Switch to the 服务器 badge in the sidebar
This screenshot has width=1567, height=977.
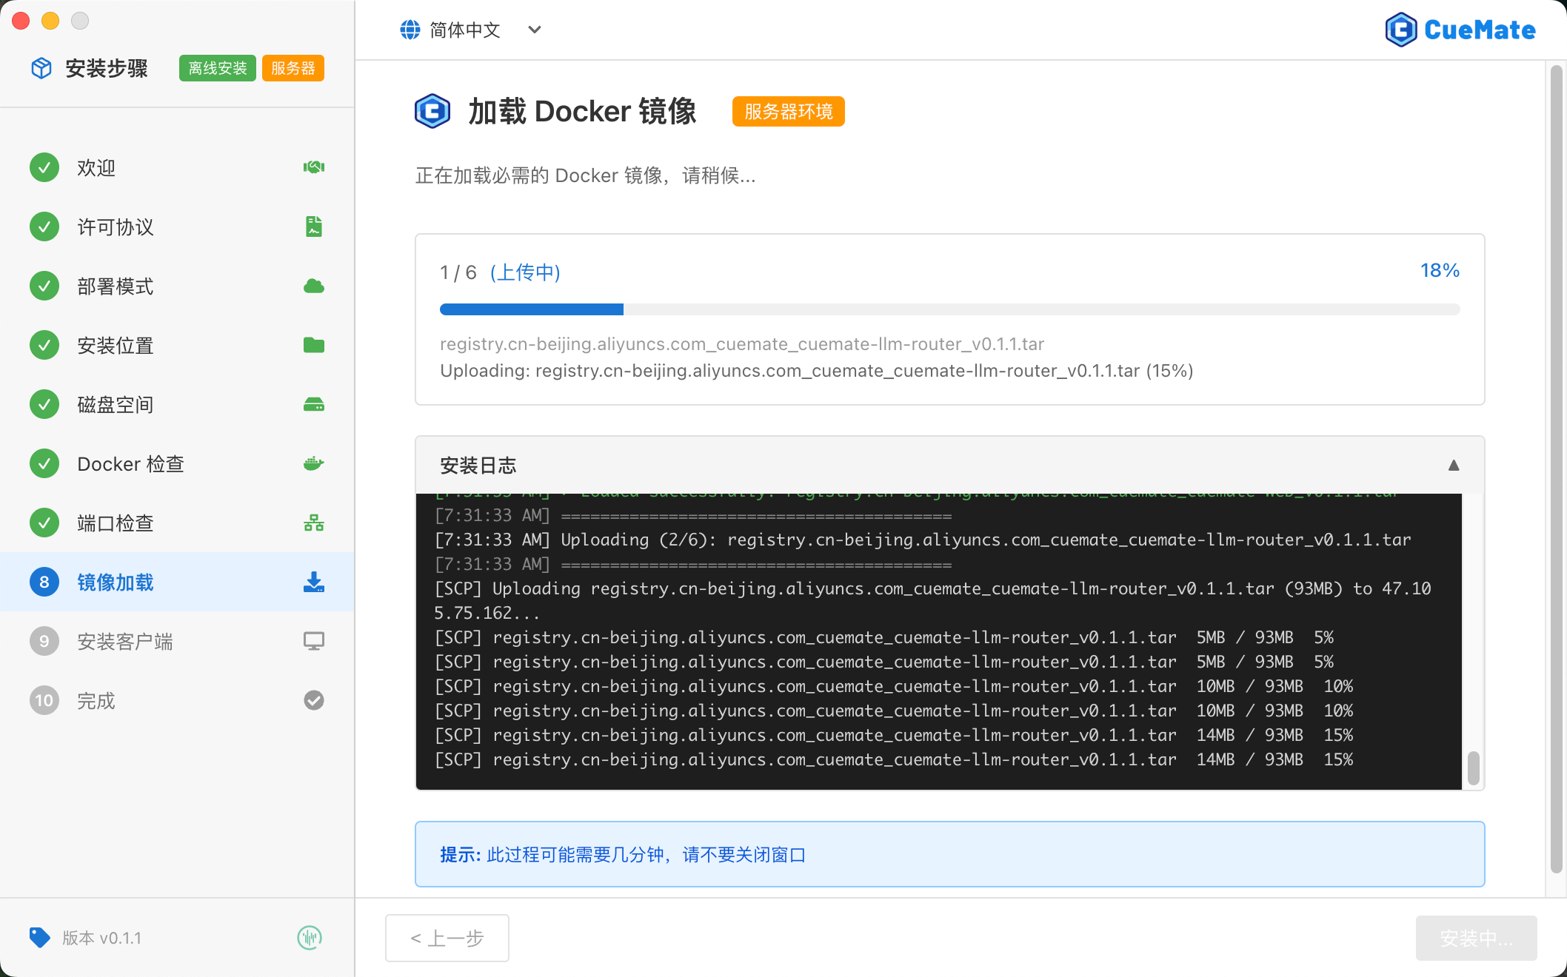pyautogui.click(x=293, y=67)
